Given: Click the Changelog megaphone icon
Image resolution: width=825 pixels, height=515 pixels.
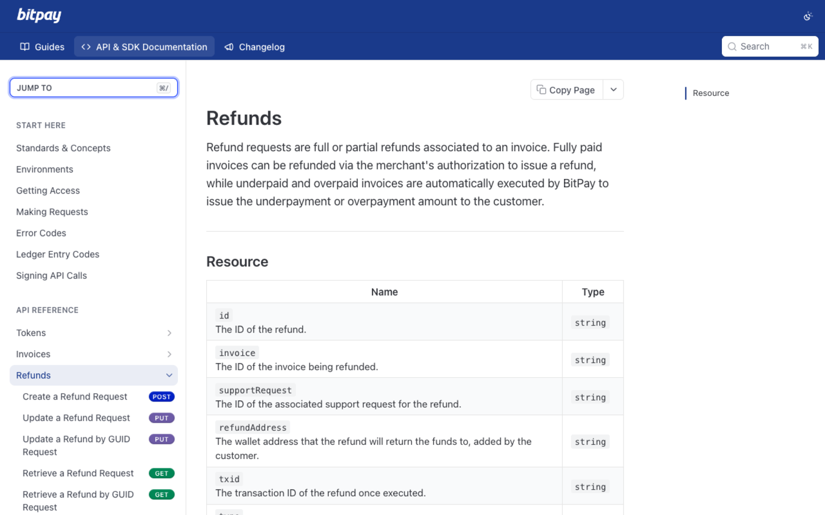Looking at the screenshot, I should coord(229,46).
